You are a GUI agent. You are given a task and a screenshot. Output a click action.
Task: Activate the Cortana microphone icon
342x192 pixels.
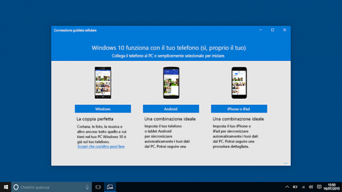pyautogui.click(x=87, y=187)
